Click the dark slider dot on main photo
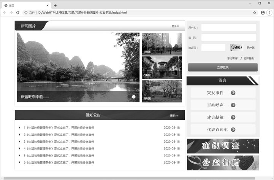274x180 pixels. click(129, 97)
